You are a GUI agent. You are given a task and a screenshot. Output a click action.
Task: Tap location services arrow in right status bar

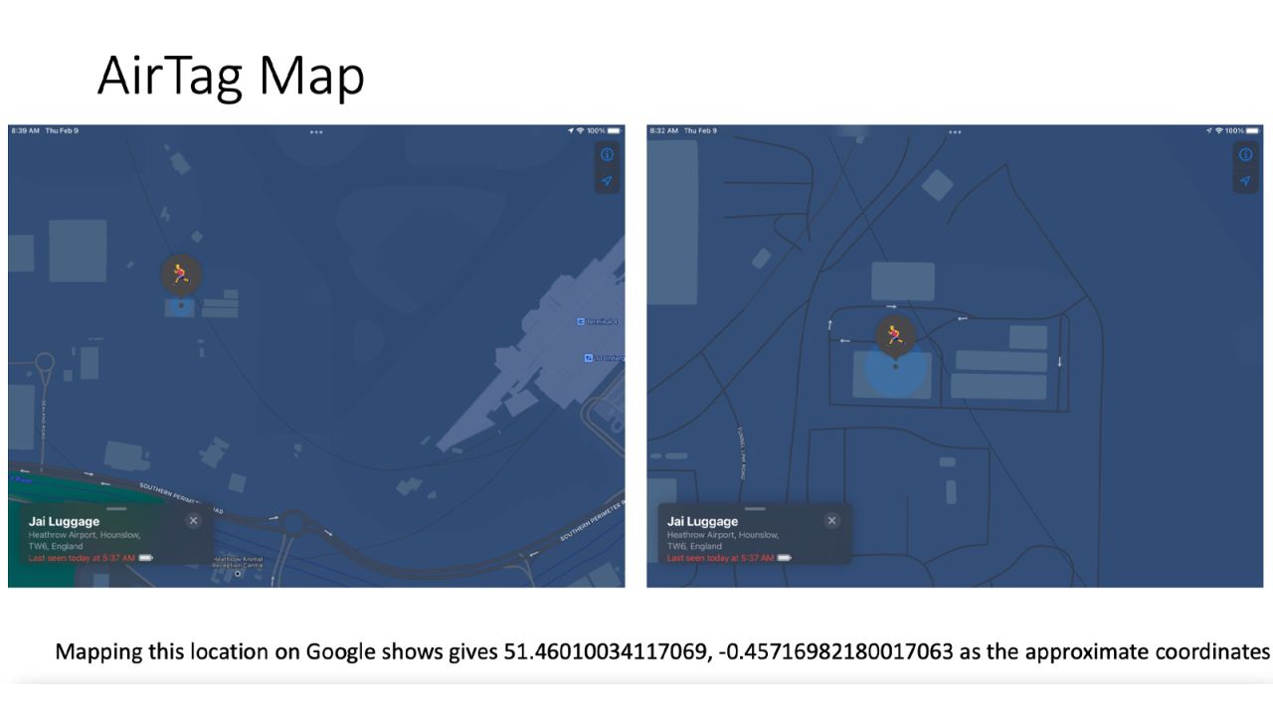[1210, 130]
